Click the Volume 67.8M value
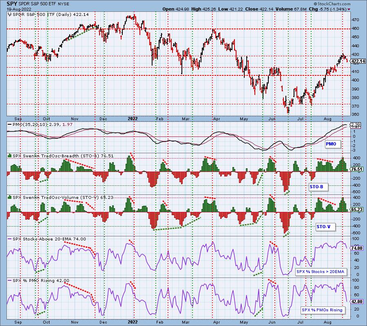The image size is (367, 326). point(291,9)
